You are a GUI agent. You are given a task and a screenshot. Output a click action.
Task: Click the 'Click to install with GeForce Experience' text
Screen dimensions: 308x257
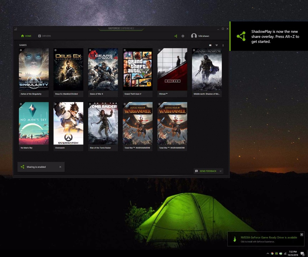click(x=257, y=242)
